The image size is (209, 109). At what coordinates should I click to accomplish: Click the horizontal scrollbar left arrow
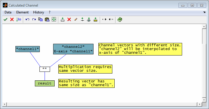coord(5,104)
